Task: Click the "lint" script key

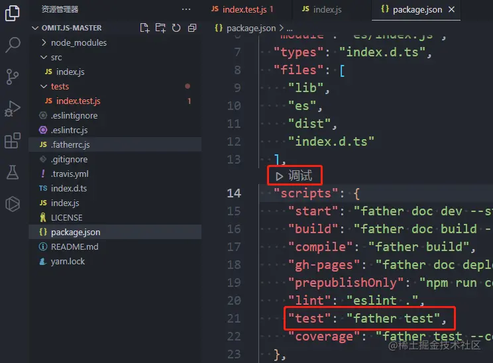Action: [309, 301]
